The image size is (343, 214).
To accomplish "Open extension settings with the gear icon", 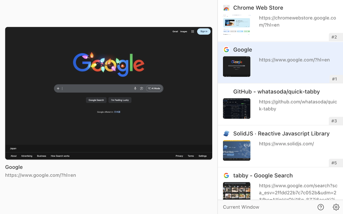I will pos(336,207).
